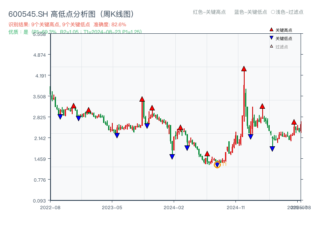The image size is (334, 250).
Task: Click the hollow 过滤点 legend triangle icon
Action: [x=271, y=46]
